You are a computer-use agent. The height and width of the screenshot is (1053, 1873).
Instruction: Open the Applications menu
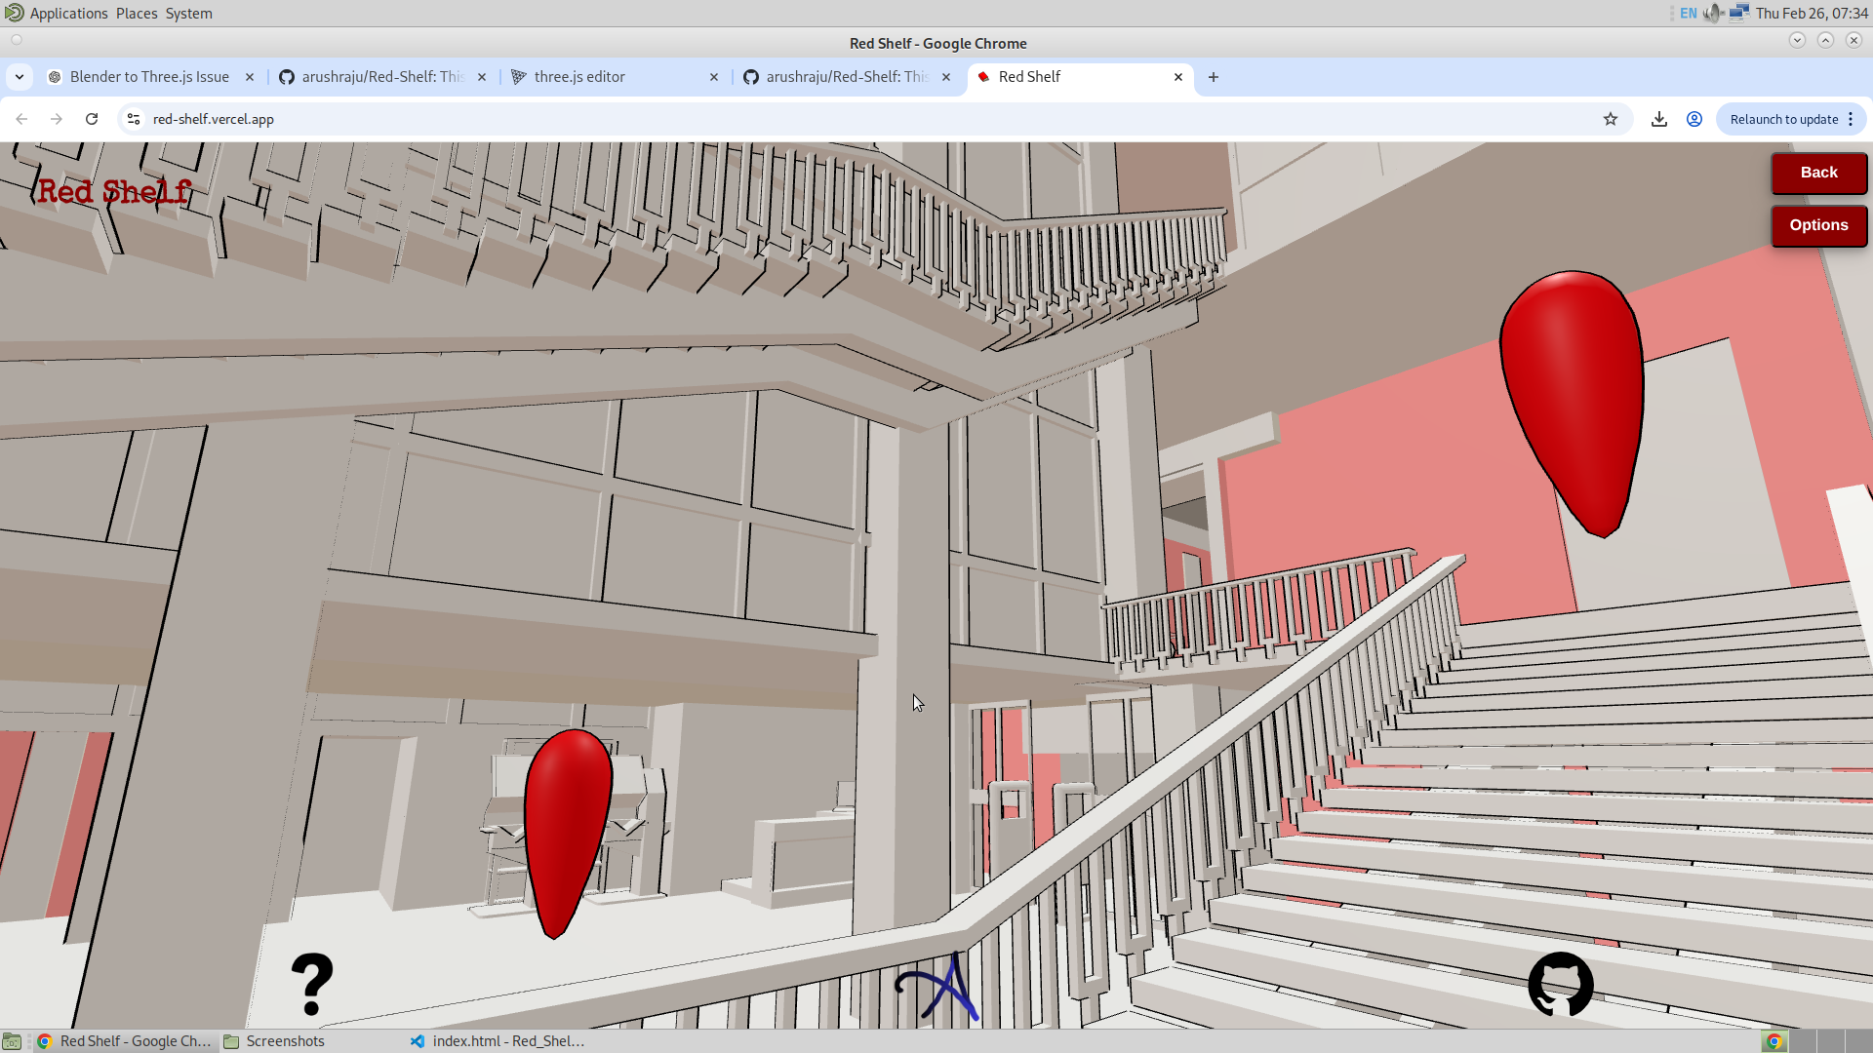pos(68,14)
